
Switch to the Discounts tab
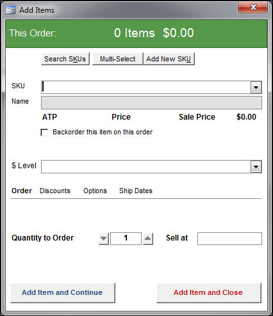[x=55, y=191]
